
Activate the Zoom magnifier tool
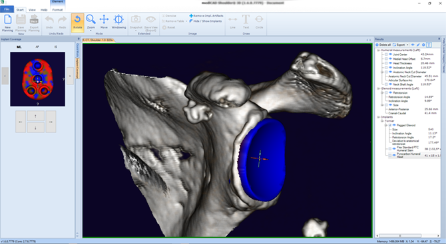tap(91, 22)
